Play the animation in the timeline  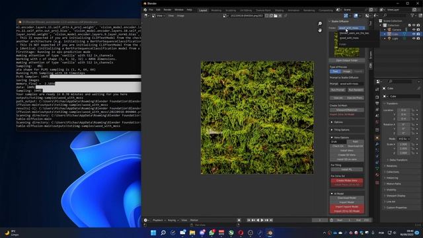coord(262,220)
